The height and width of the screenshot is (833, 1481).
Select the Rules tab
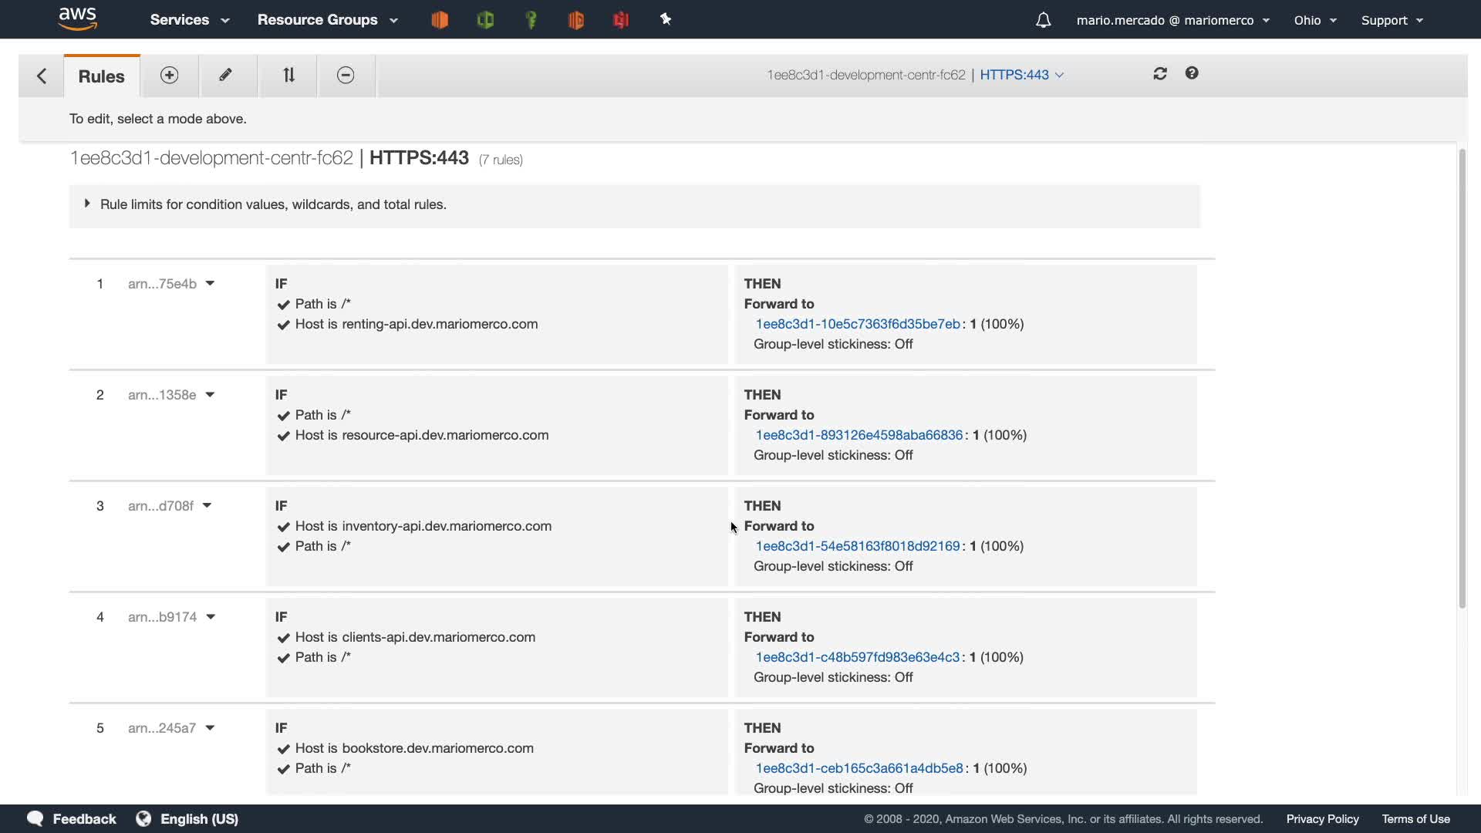click(101, 76)
